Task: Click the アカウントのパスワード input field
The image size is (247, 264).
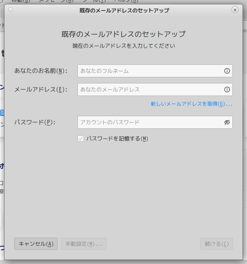Action: pyautogui.click(x=155, y=122)
